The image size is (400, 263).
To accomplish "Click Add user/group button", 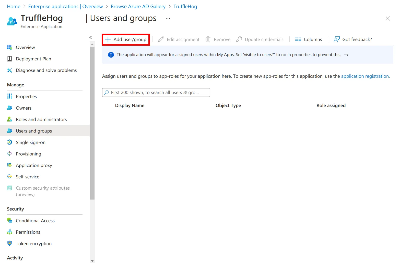I will (x=126, y=40).
